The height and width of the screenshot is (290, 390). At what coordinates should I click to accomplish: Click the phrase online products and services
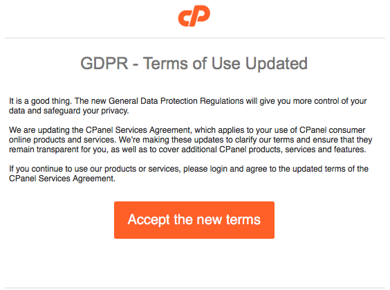(62, 140)
